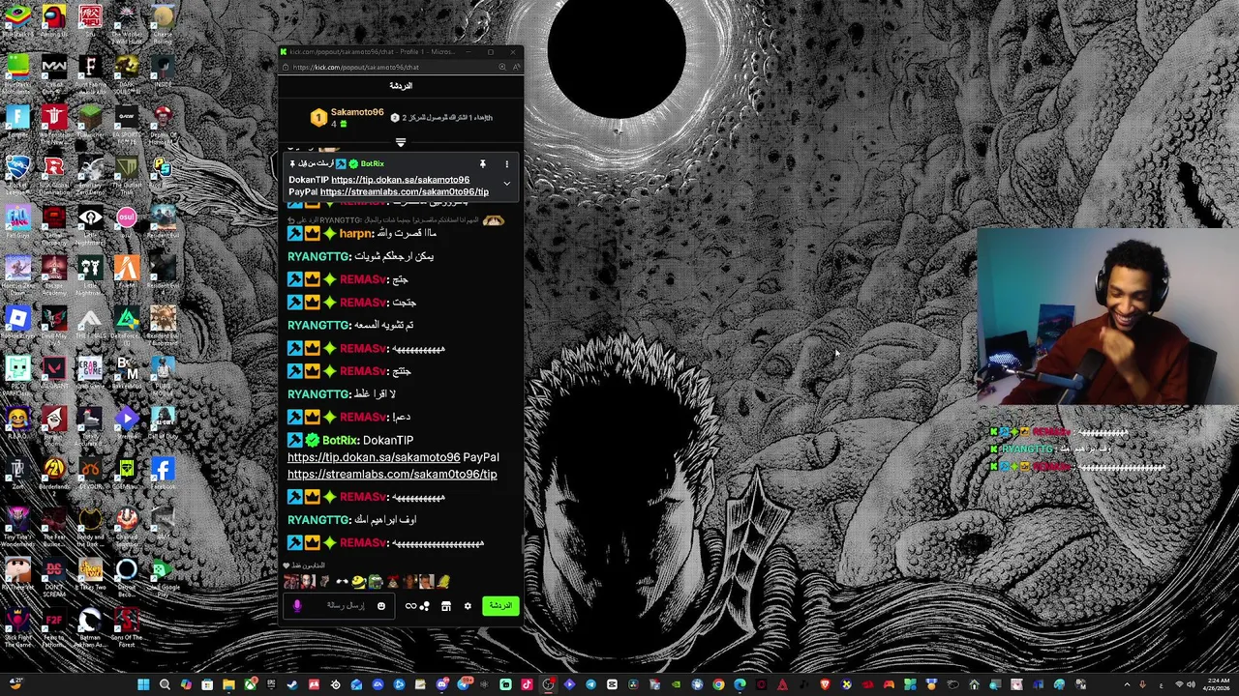Collapse the leaderboard panel arrow

coord(401,142)
